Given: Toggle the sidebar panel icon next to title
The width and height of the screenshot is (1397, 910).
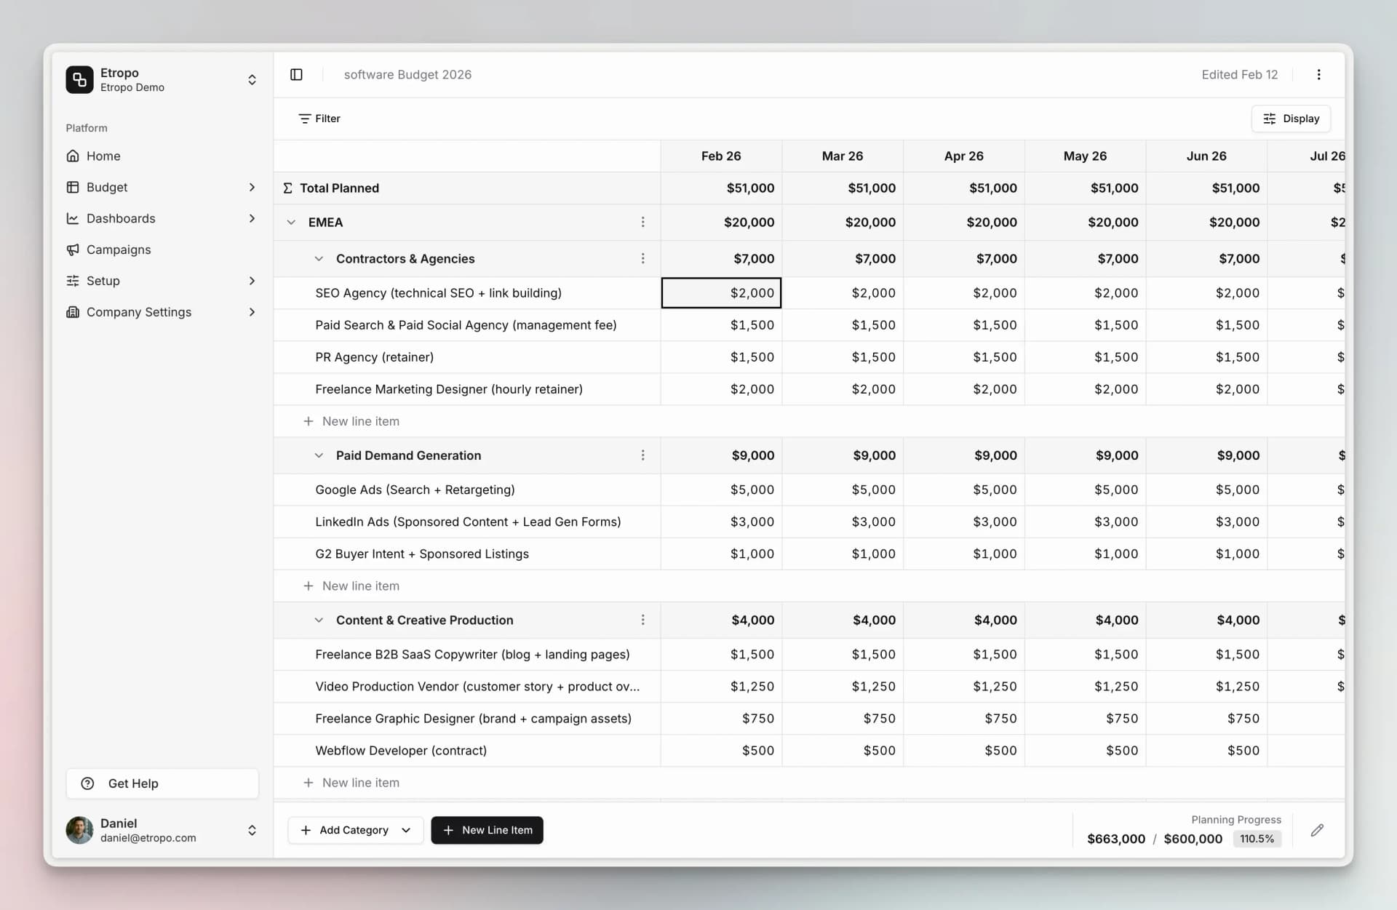Looking at the screenshot, I should 297,74.
